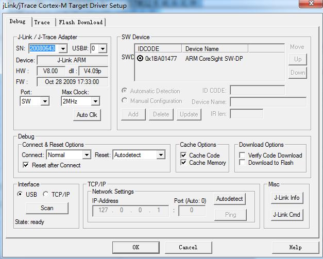Enable Verify Code Download

point(243,156)
